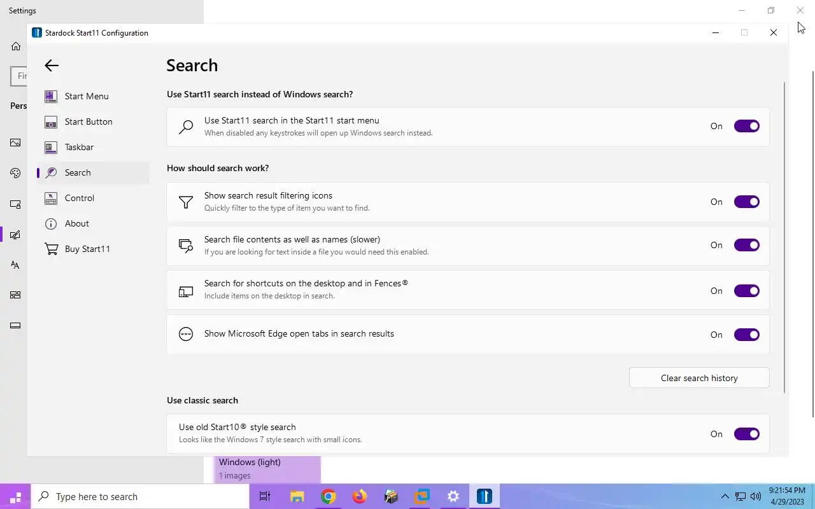
Task: Turn off Show search result filtering icons
Action: point(747,202)
